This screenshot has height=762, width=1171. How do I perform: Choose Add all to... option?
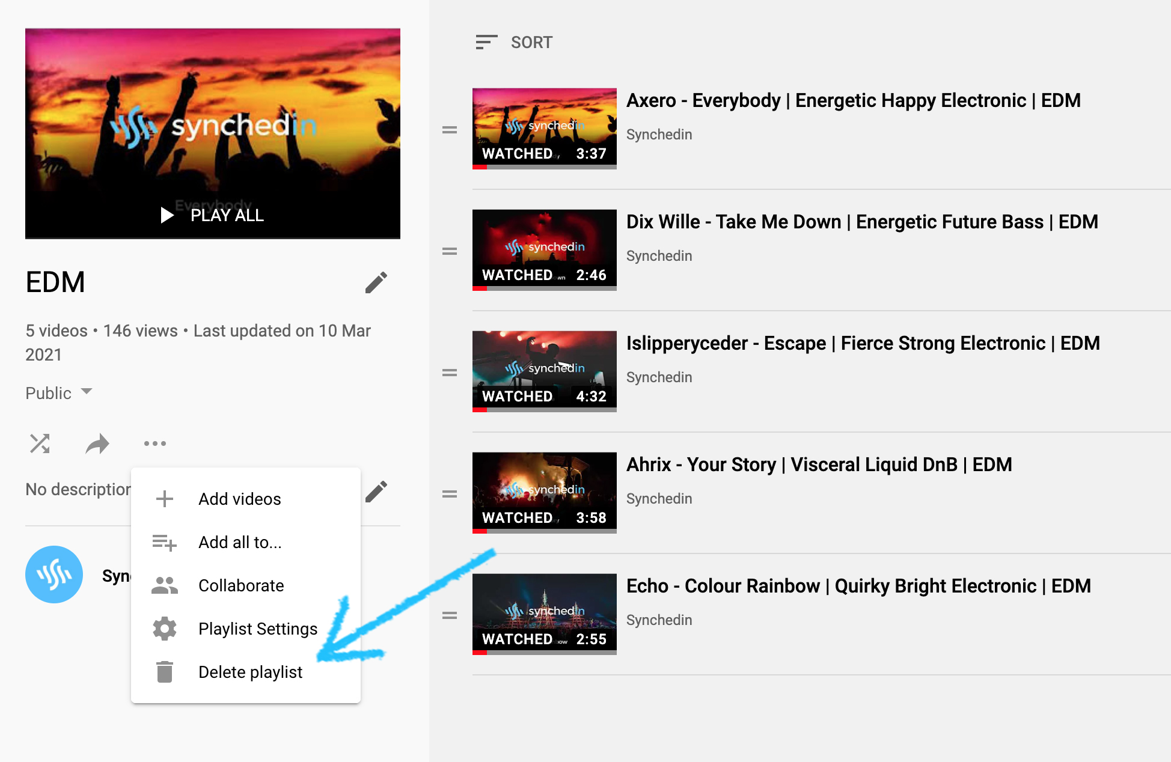coord(246,542)
